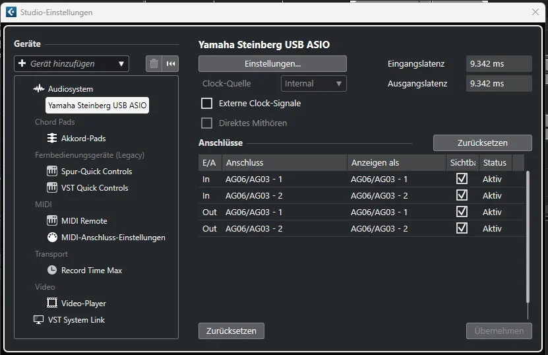Click Anzeigen als cell for Out AG06/AG03 - 2

[397, 228]
